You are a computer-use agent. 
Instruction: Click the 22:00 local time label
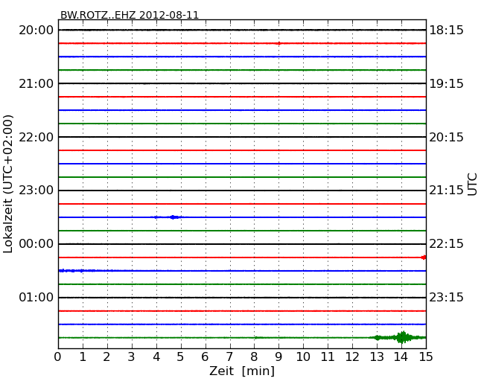36,137
